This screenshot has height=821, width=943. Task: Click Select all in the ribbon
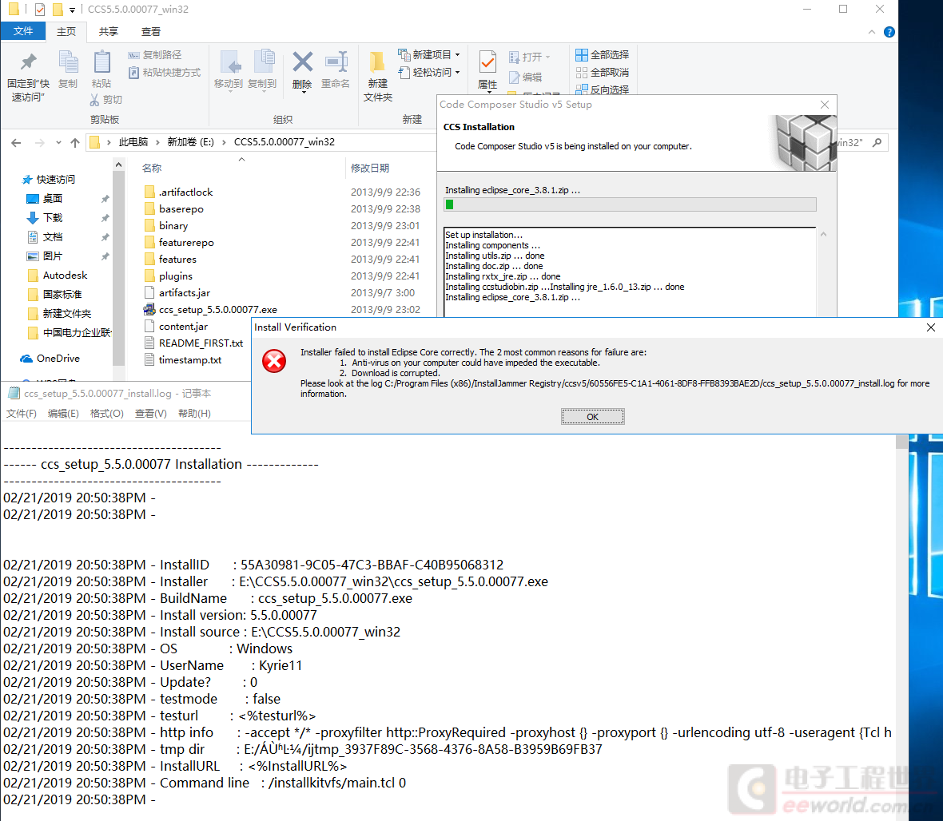point(602,54)
